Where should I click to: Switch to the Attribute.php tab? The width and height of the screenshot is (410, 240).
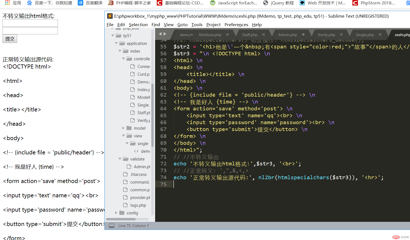(x=210, y=35)
